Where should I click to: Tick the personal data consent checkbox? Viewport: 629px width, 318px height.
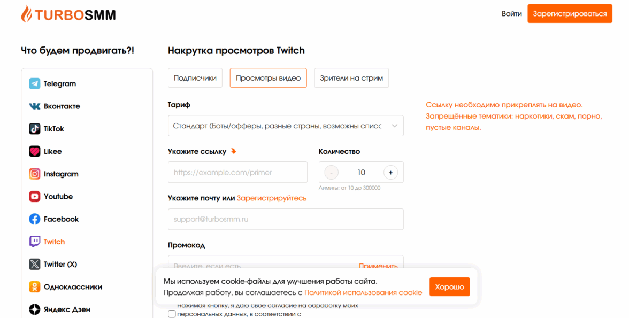tap(172, 314)
